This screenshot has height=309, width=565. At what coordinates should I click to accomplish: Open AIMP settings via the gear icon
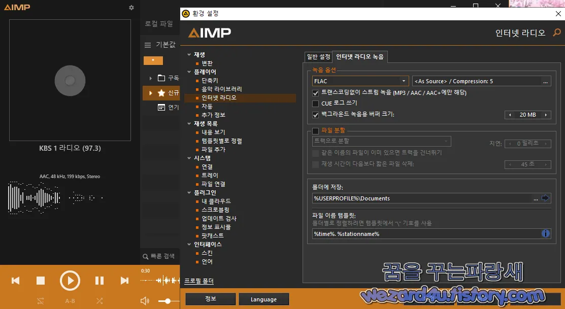(x=131, y=8)
